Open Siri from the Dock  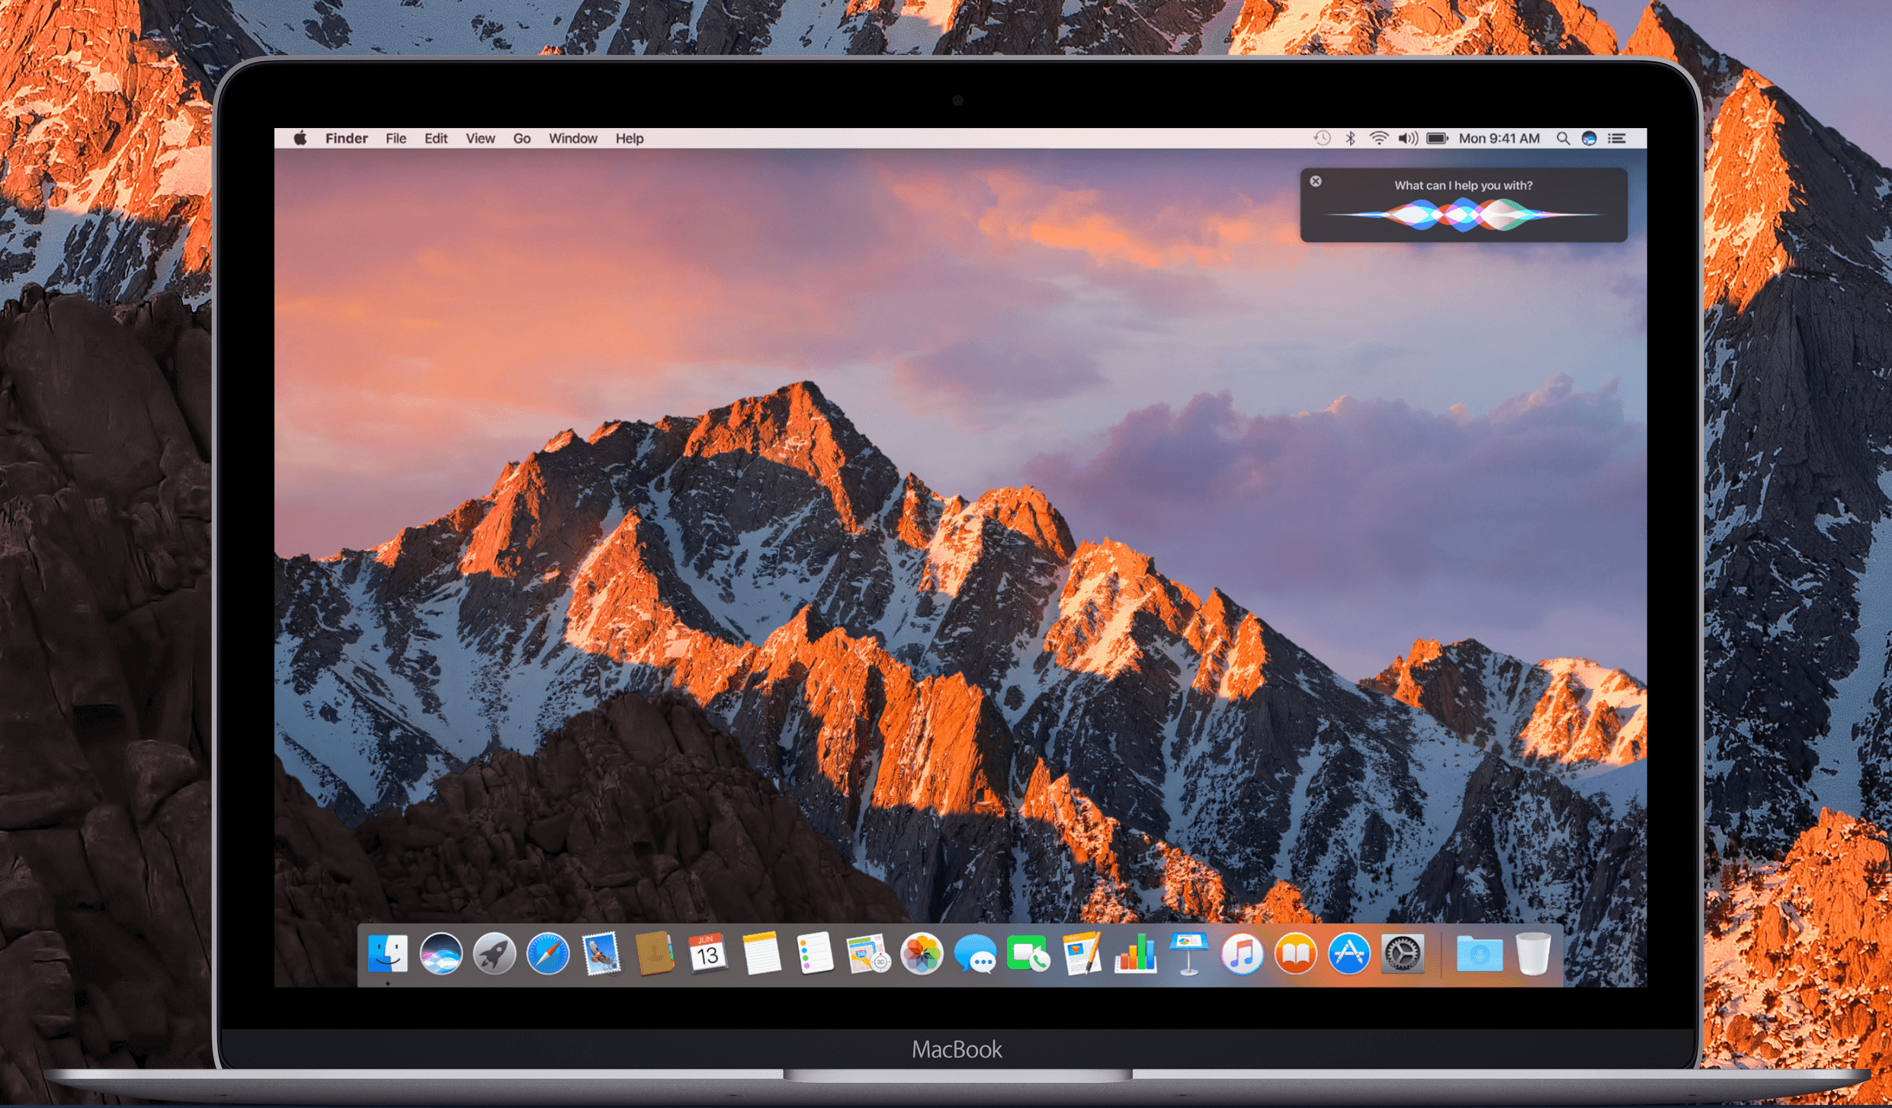tap(441, 953)
